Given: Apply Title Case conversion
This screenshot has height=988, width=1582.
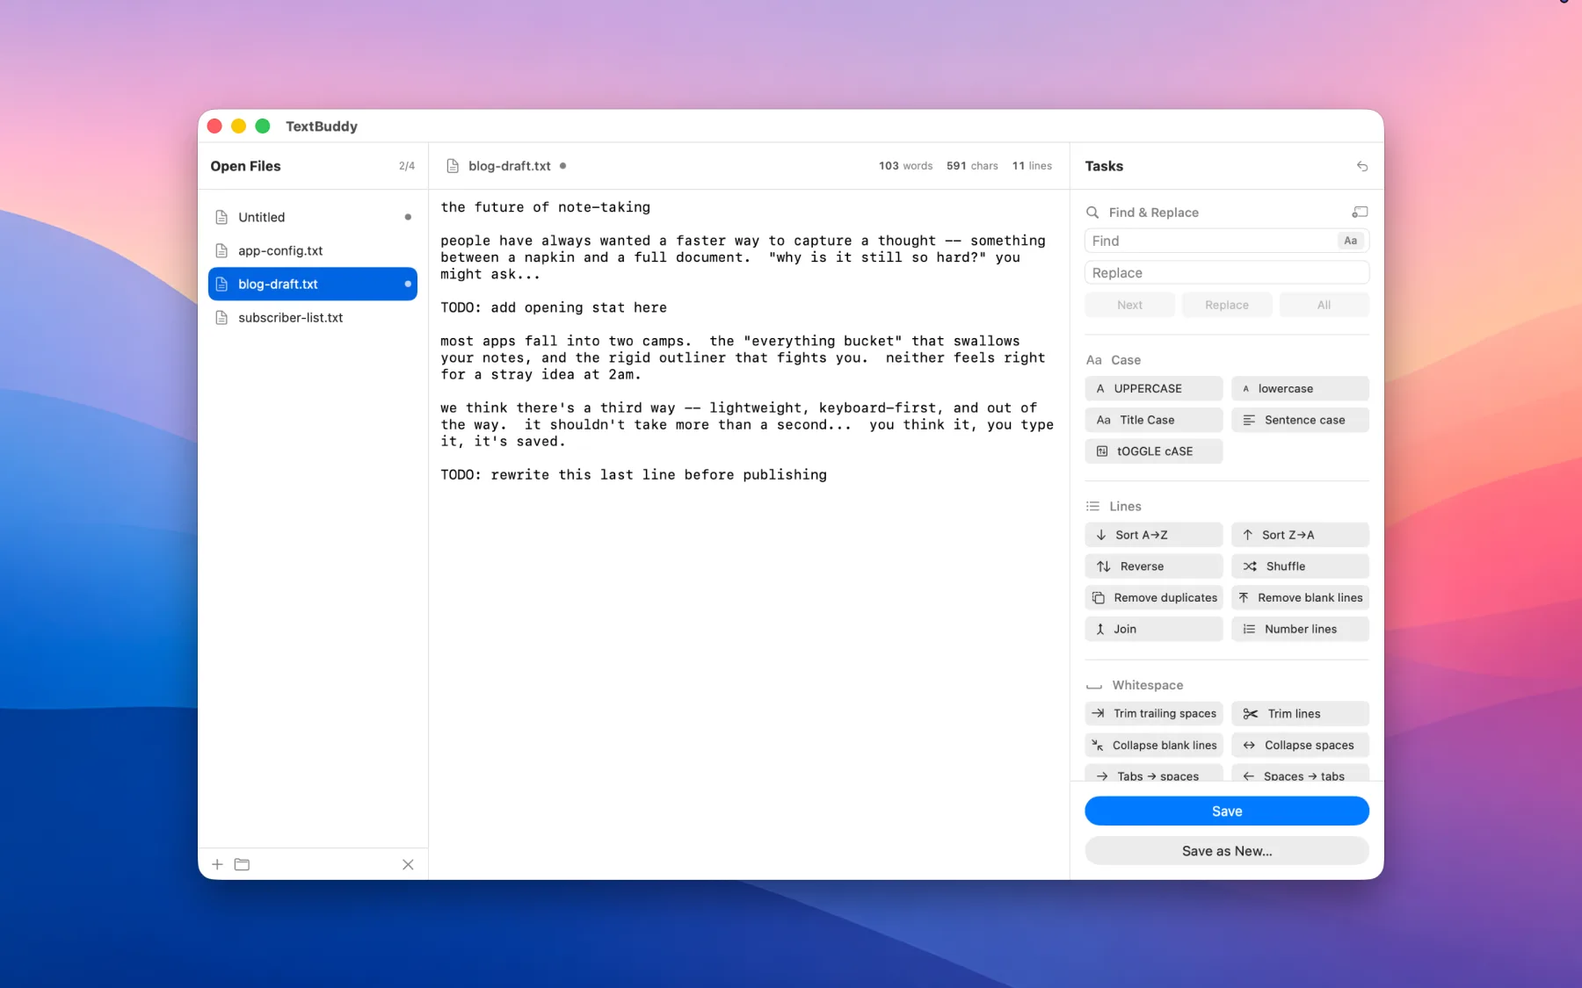Looking at the screenshot, I should point(1154,420).
